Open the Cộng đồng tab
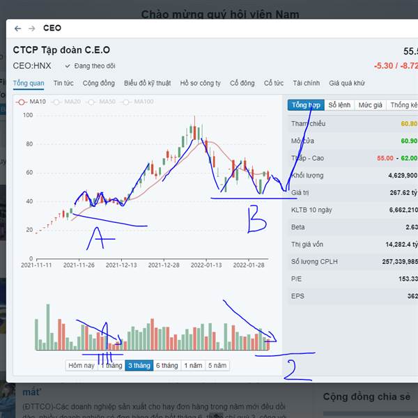 click(99, 83)
